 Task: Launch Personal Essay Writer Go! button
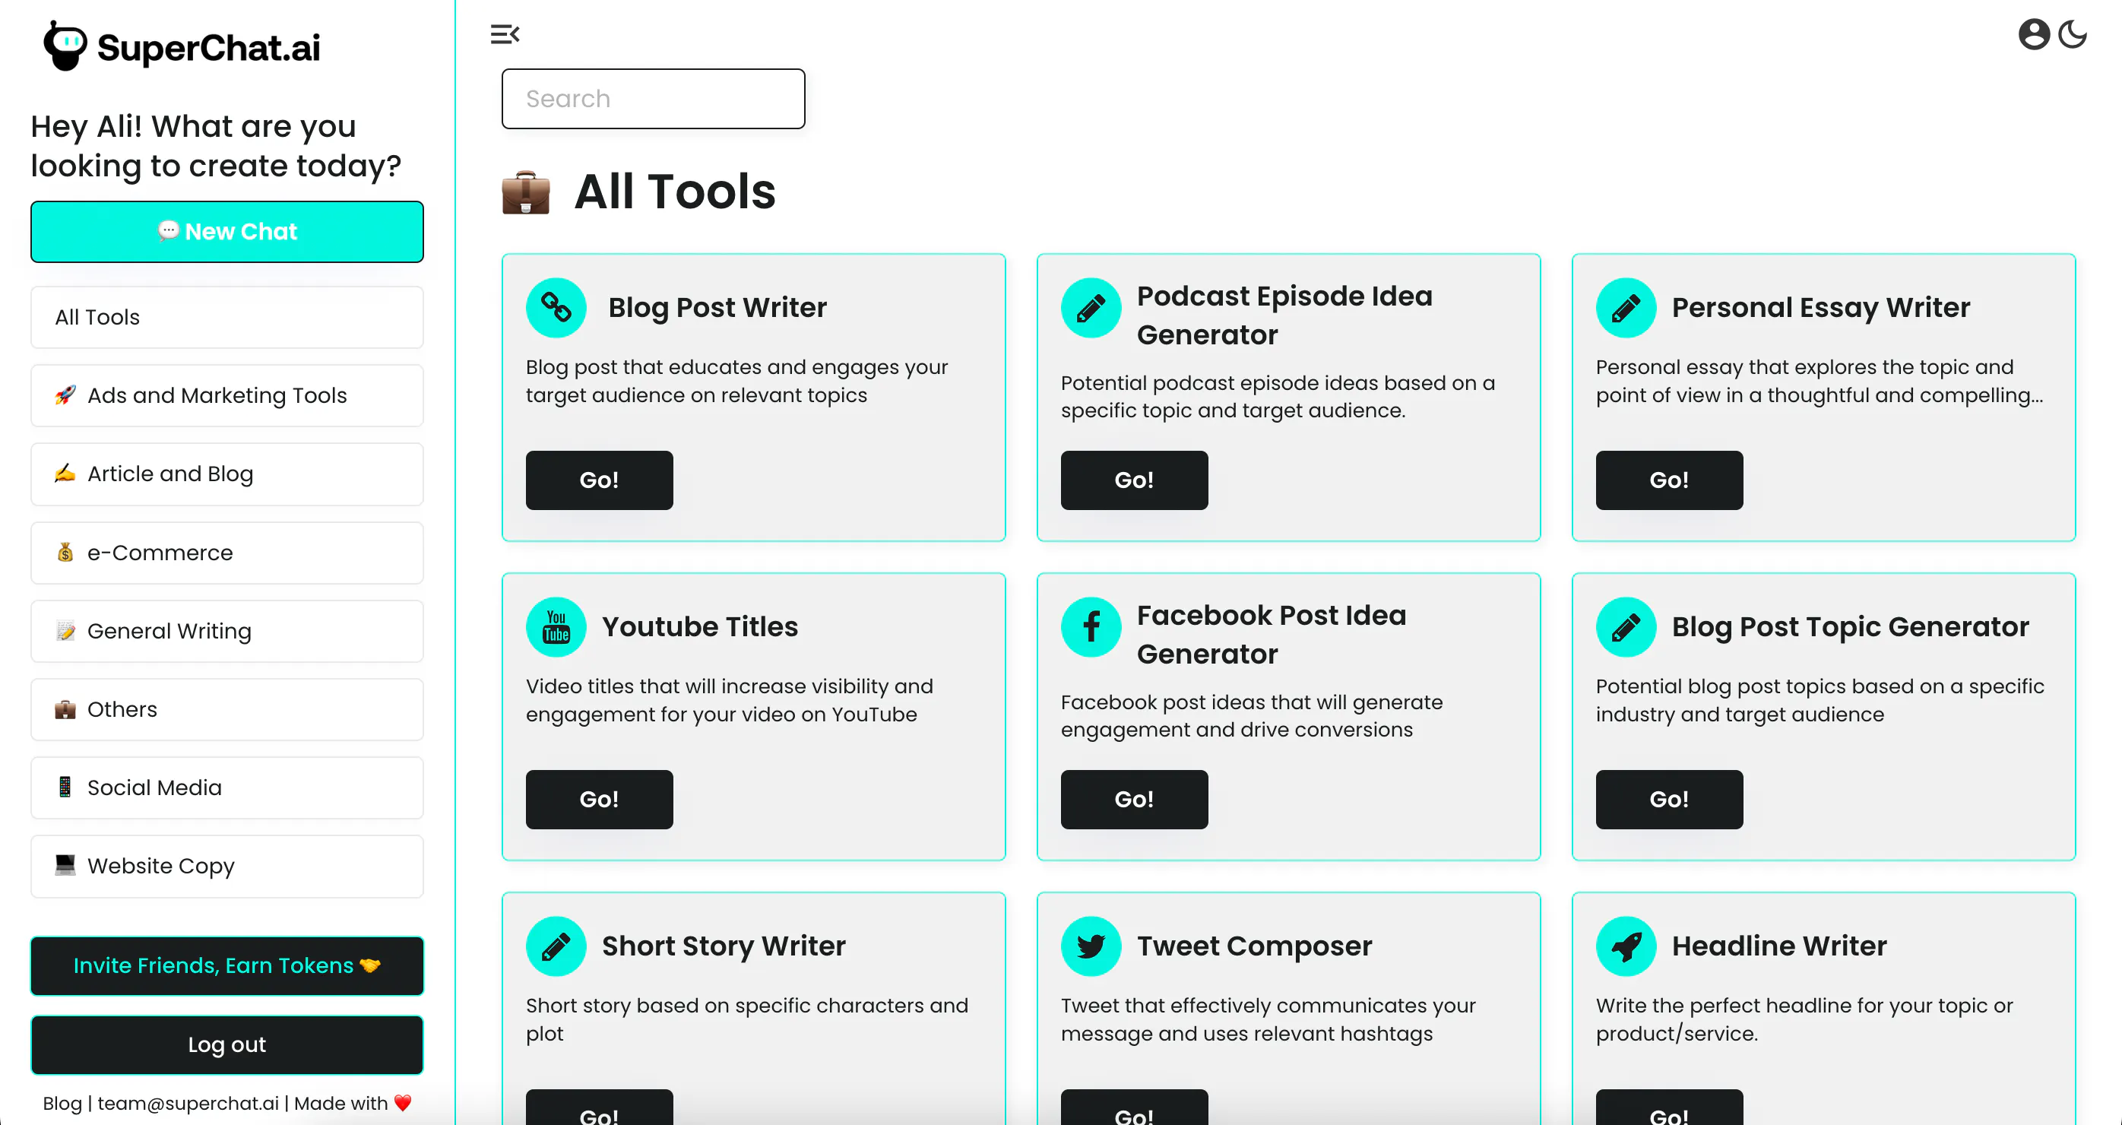click(x=1669, y=480)
